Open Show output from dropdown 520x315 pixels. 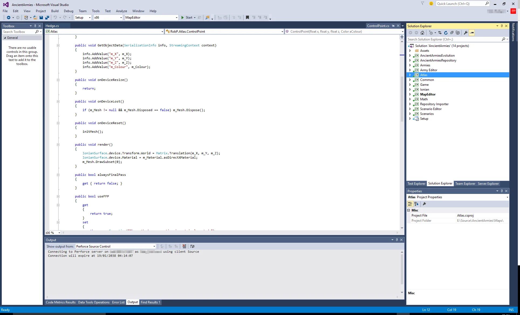154,246
